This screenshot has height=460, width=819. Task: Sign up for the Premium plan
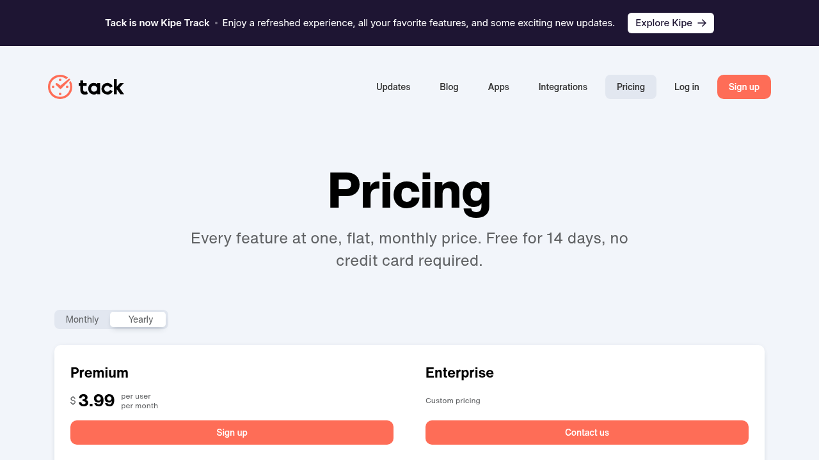coord(232,433)
